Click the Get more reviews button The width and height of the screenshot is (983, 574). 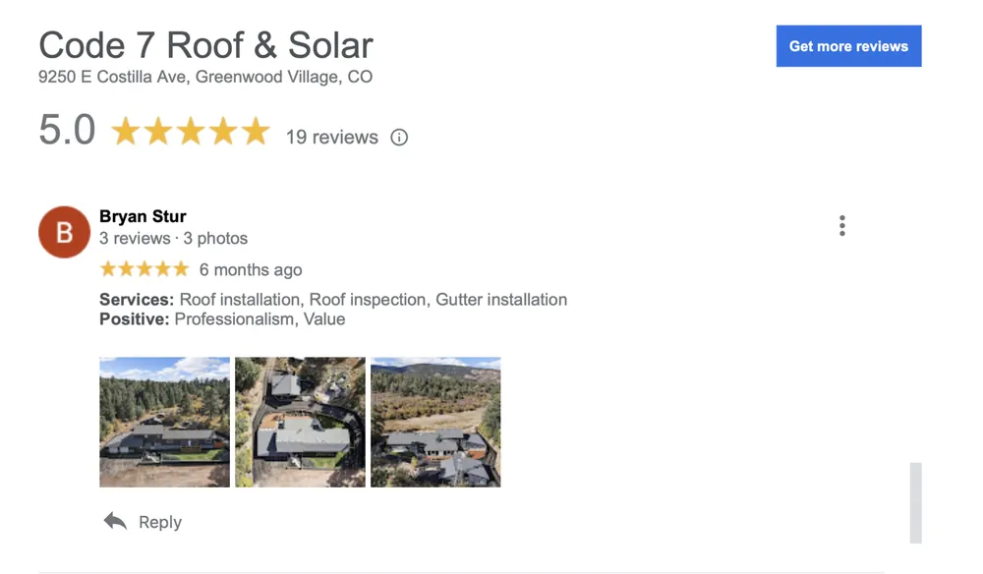848,45
